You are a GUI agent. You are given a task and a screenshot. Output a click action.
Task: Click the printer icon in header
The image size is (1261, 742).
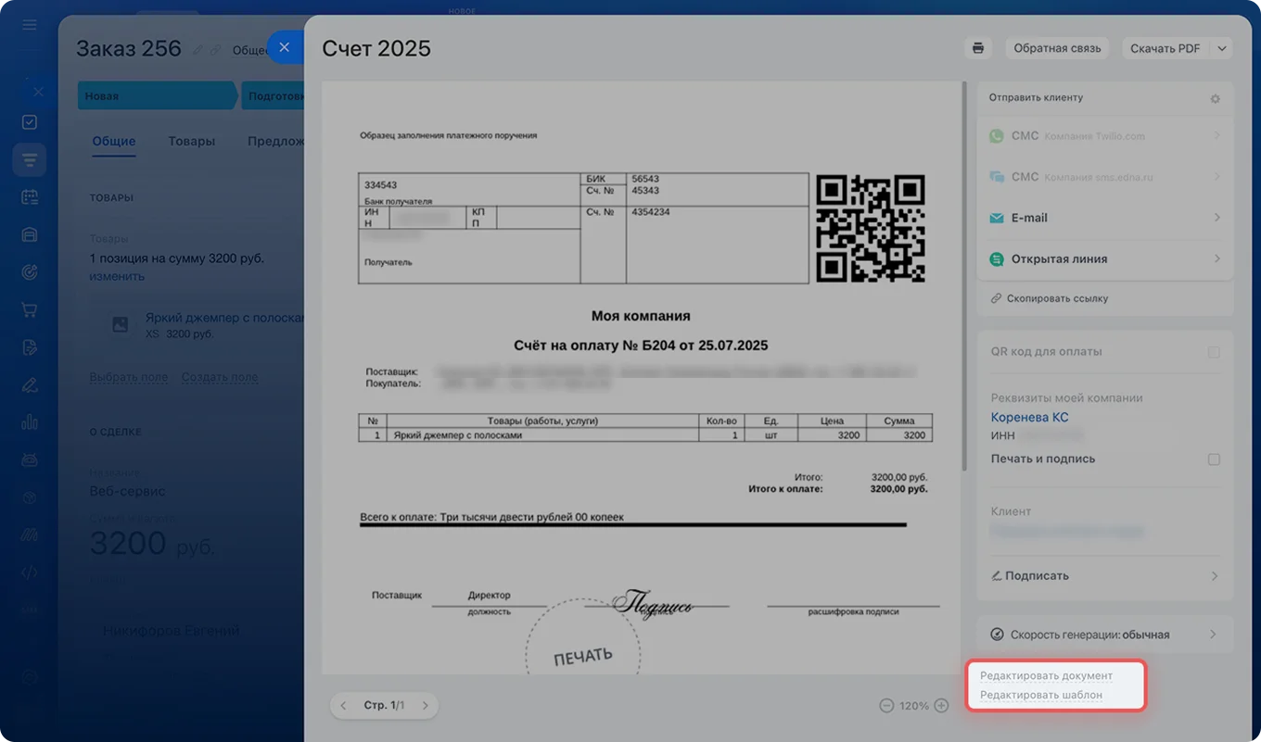[x=977, y=48]
